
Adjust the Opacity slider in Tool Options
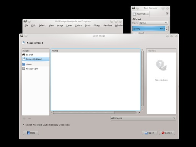click(149, 29)
